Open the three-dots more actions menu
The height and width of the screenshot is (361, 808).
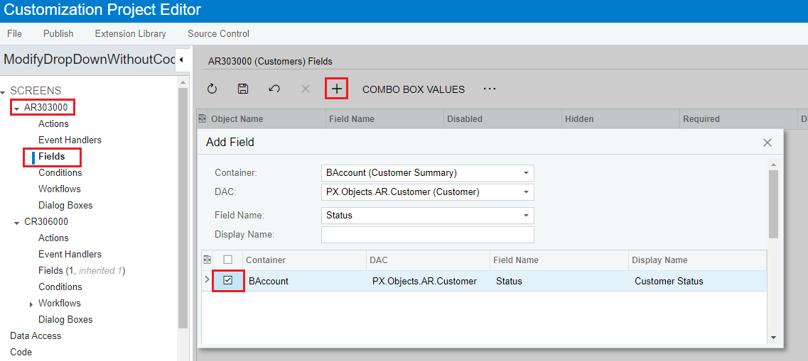(x=490, y=89)
